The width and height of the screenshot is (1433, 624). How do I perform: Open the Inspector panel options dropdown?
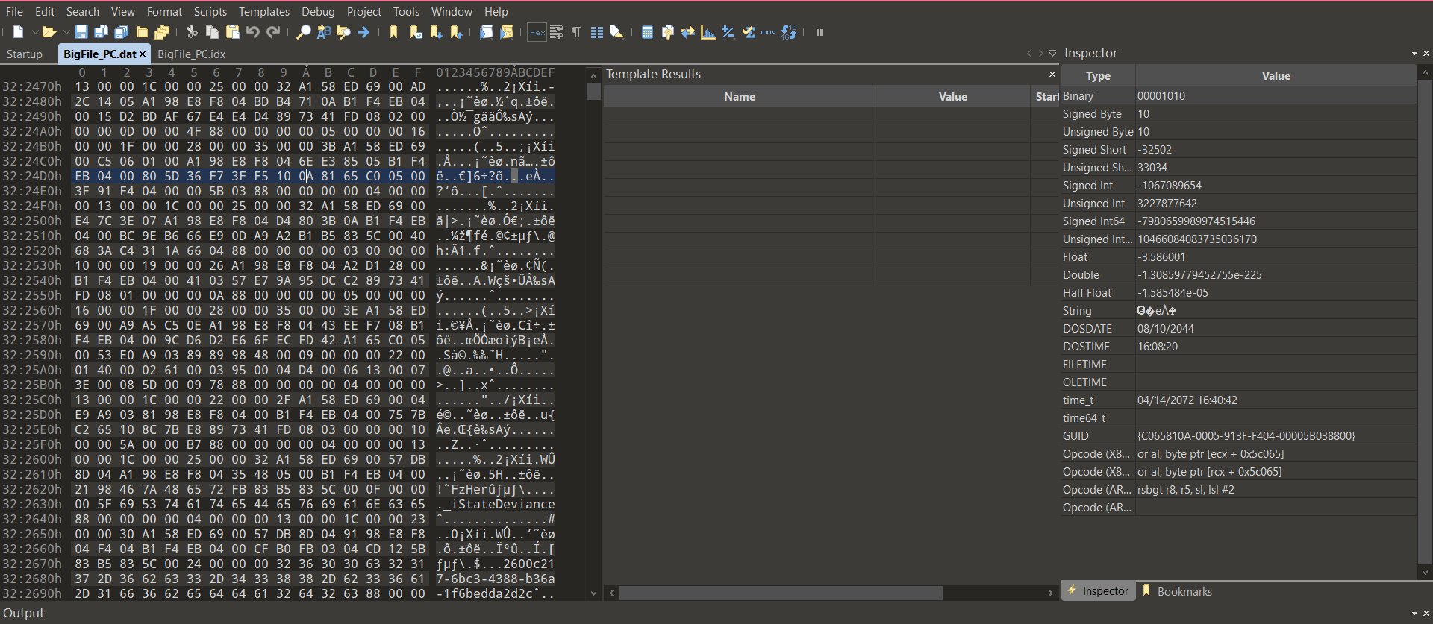1414,54
